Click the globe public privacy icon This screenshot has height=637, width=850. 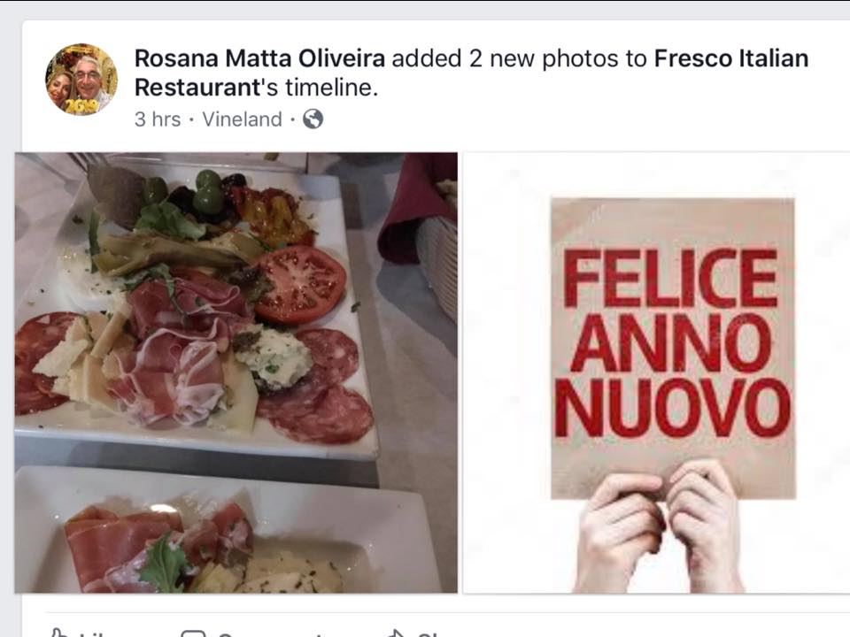pos(313,119)
